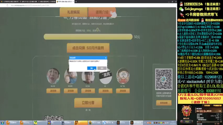Close the system message dialog with X

tap(106, 58)
